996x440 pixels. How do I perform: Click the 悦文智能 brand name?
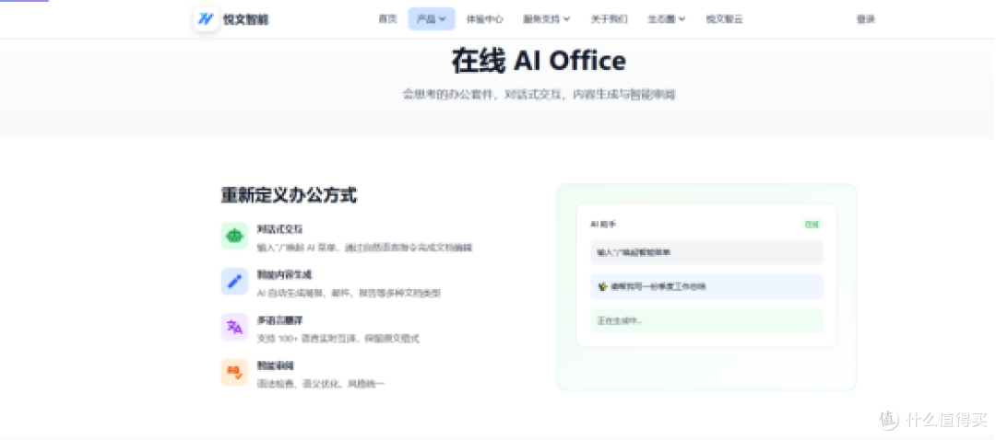coord(246,19)
